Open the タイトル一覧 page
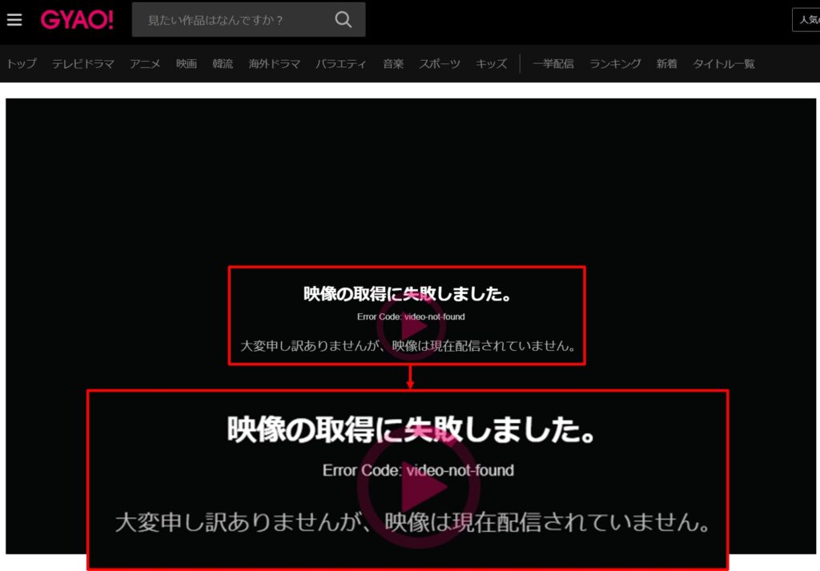 click(723, 63)
